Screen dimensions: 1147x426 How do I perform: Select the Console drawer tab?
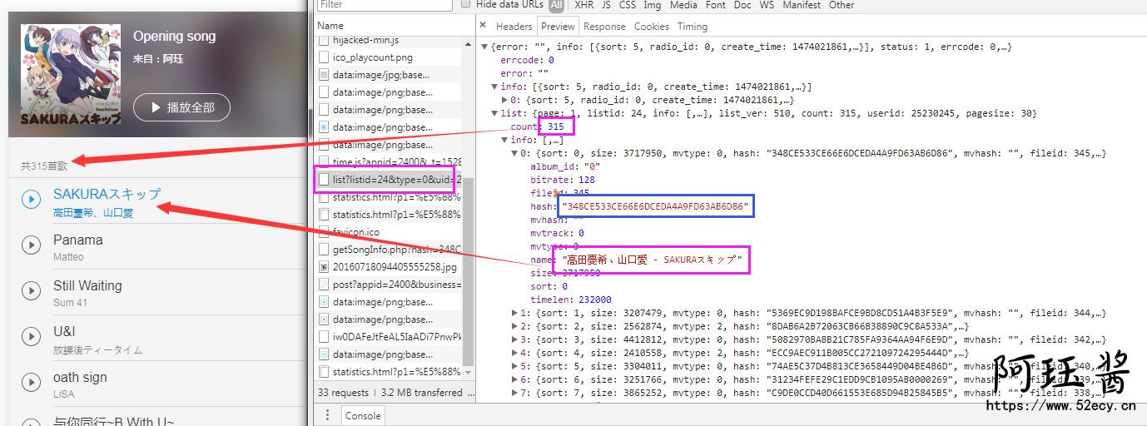(363, 416)
